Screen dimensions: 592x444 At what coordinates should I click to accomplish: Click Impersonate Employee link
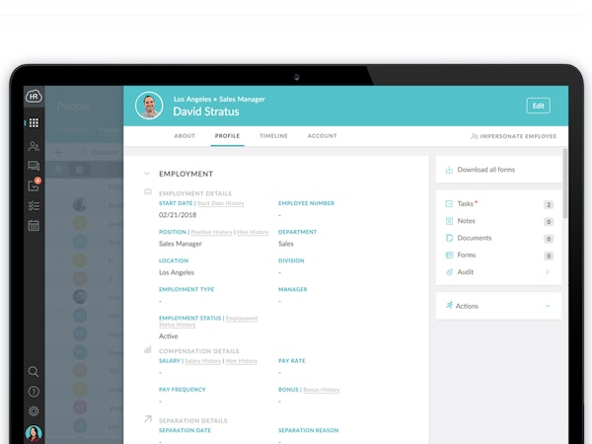pyautogui.click(x=513, y=136)
